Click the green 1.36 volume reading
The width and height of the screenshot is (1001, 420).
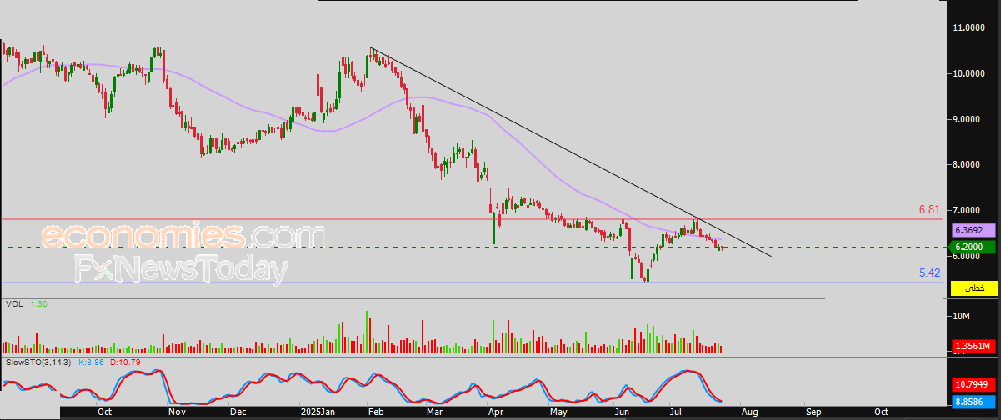pyautogui.click(x=37, y=305)
